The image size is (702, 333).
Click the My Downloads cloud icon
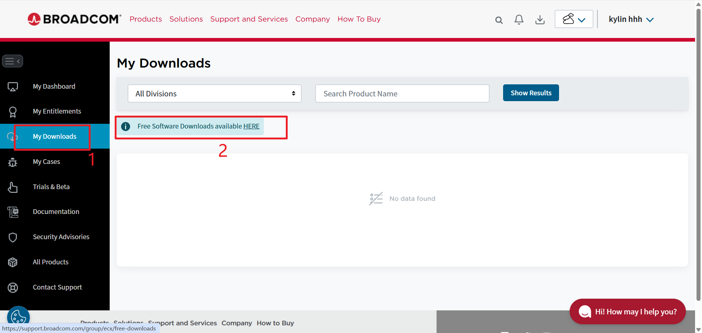tap(12, 137)
